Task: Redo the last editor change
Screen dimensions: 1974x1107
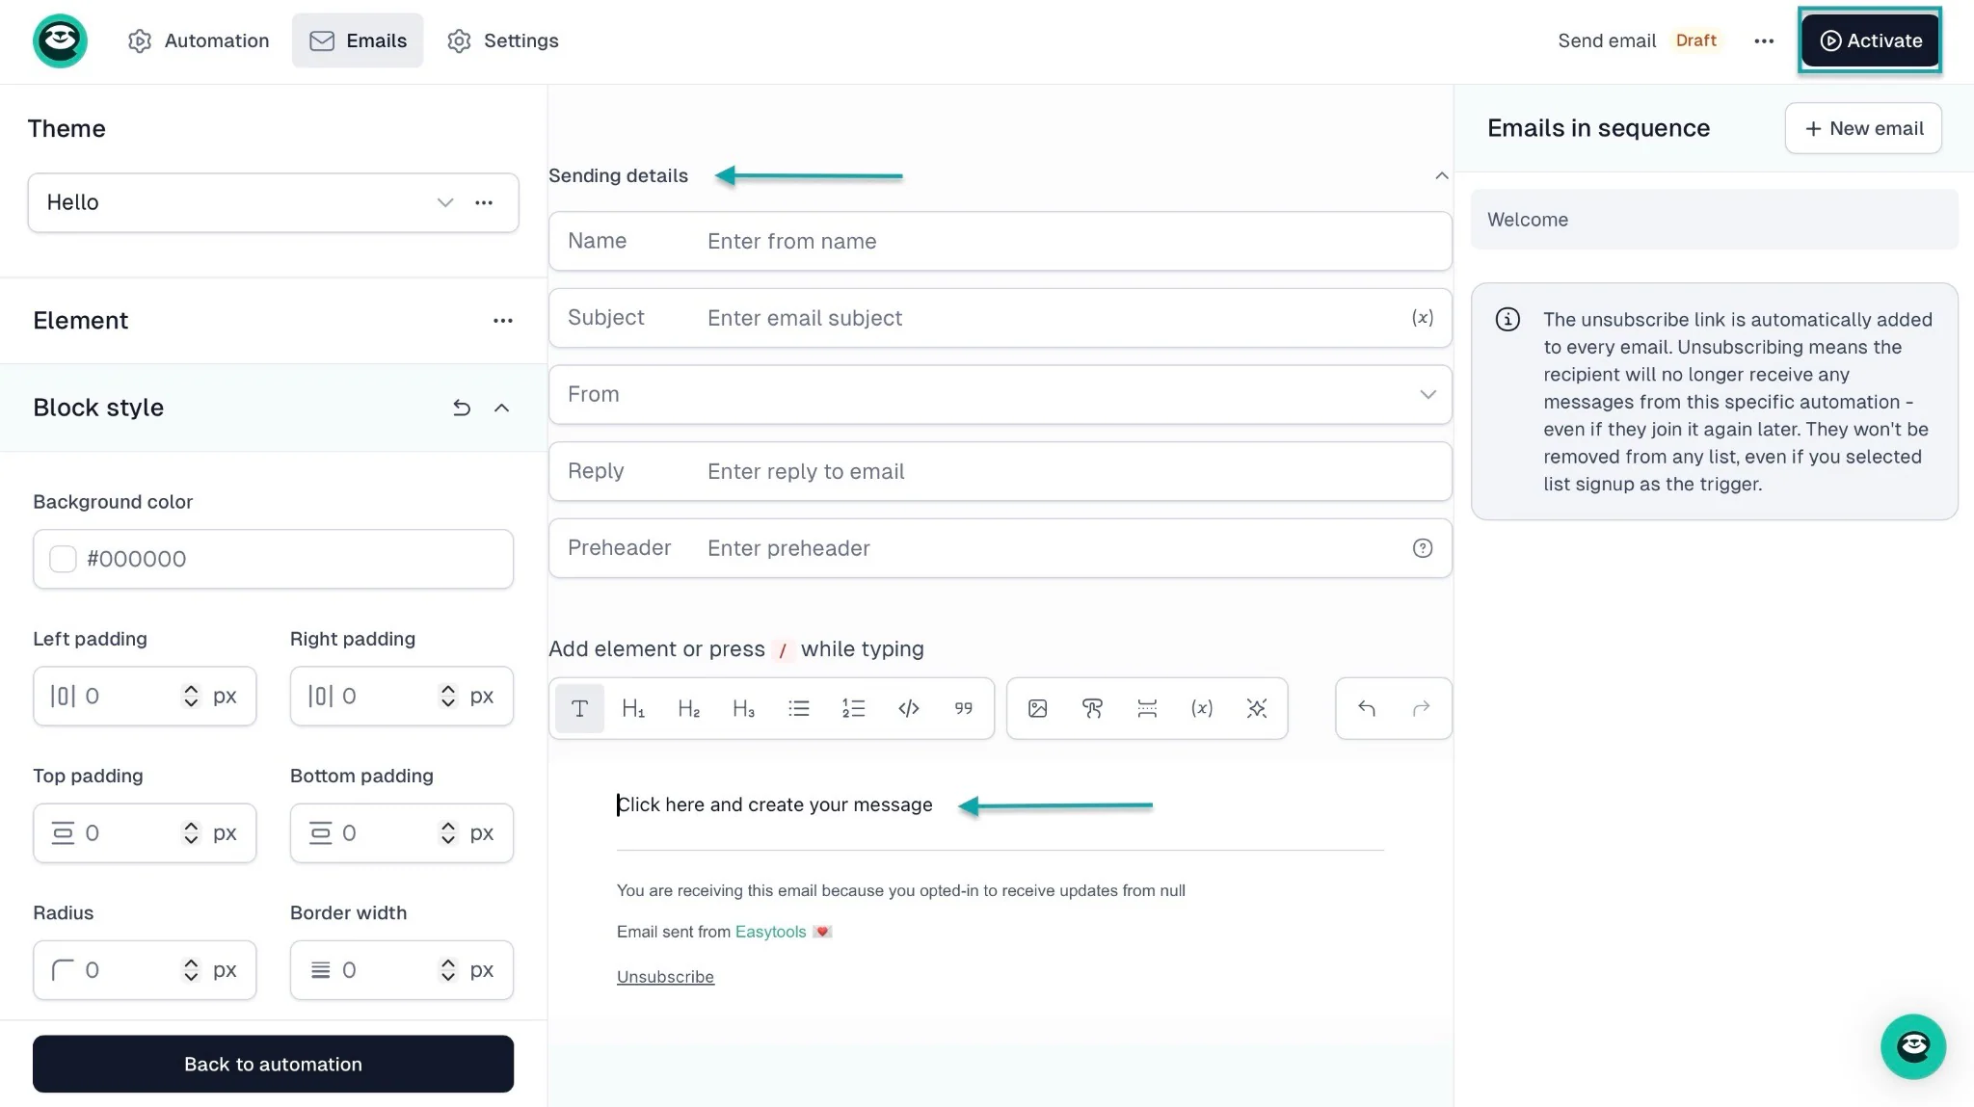Action: coord(1421,708)
